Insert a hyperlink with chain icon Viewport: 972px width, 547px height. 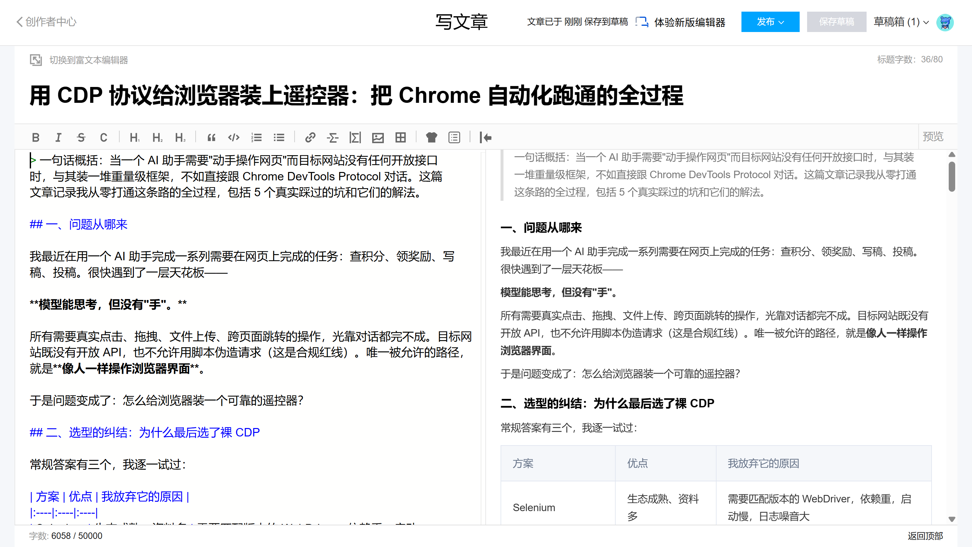pyautogui.click(x=310, y=138)
